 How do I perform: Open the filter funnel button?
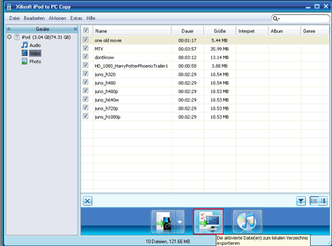(x=301, y=201)
